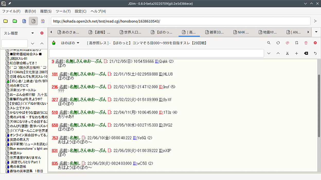Image resolution: width=321 pixels, height=180 pixels.
Task: Close the スレ履歴 sidebar with red X
Action: pos(42,33)
